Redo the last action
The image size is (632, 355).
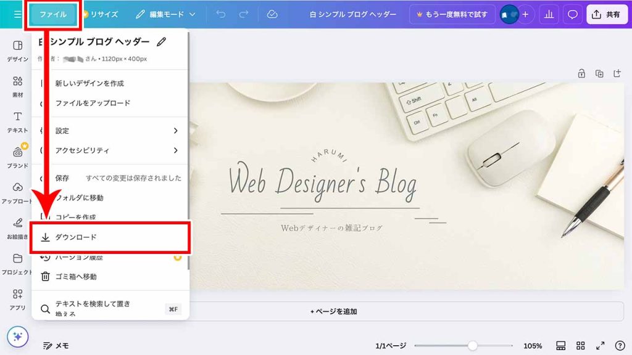[244, 15]
